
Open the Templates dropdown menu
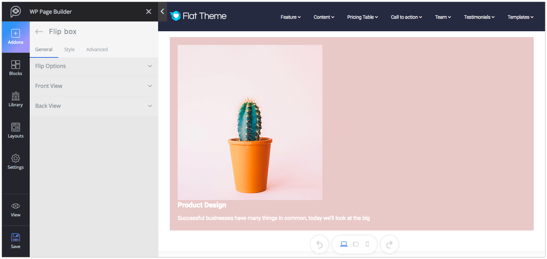pos(520,17)
